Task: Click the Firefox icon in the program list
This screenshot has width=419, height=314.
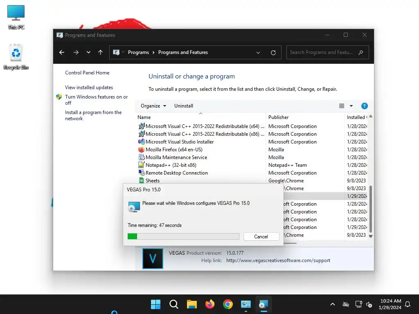Action: (141, 150)
